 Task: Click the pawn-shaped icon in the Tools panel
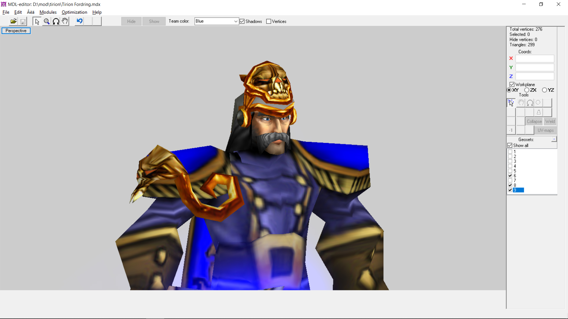coord(539,112)
